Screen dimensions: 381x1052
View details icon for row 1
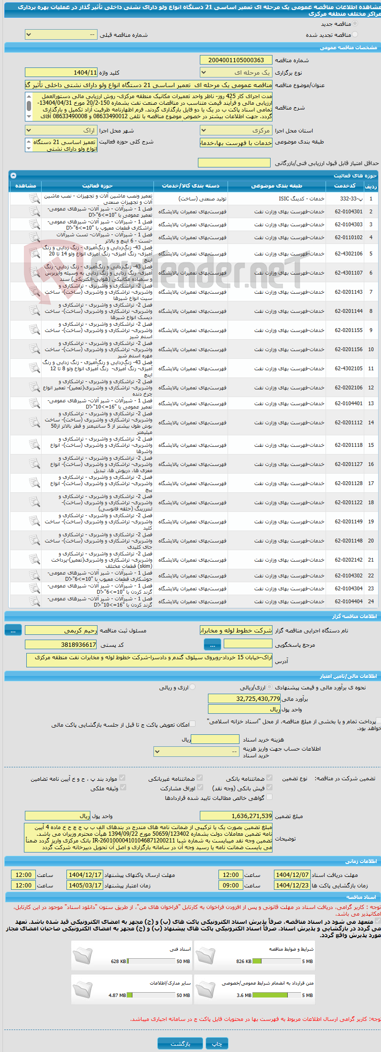pyautogui.click(x=34, y=199)
